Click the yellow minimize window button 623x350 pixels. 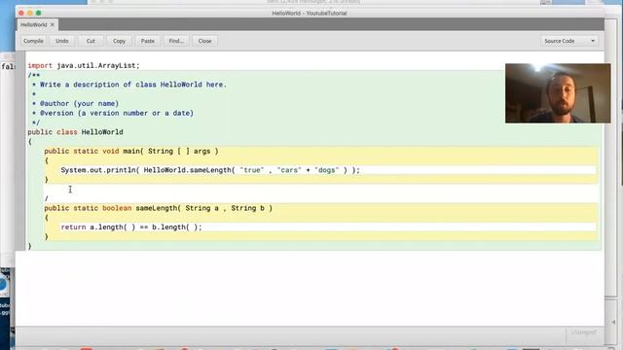point(30,13)
